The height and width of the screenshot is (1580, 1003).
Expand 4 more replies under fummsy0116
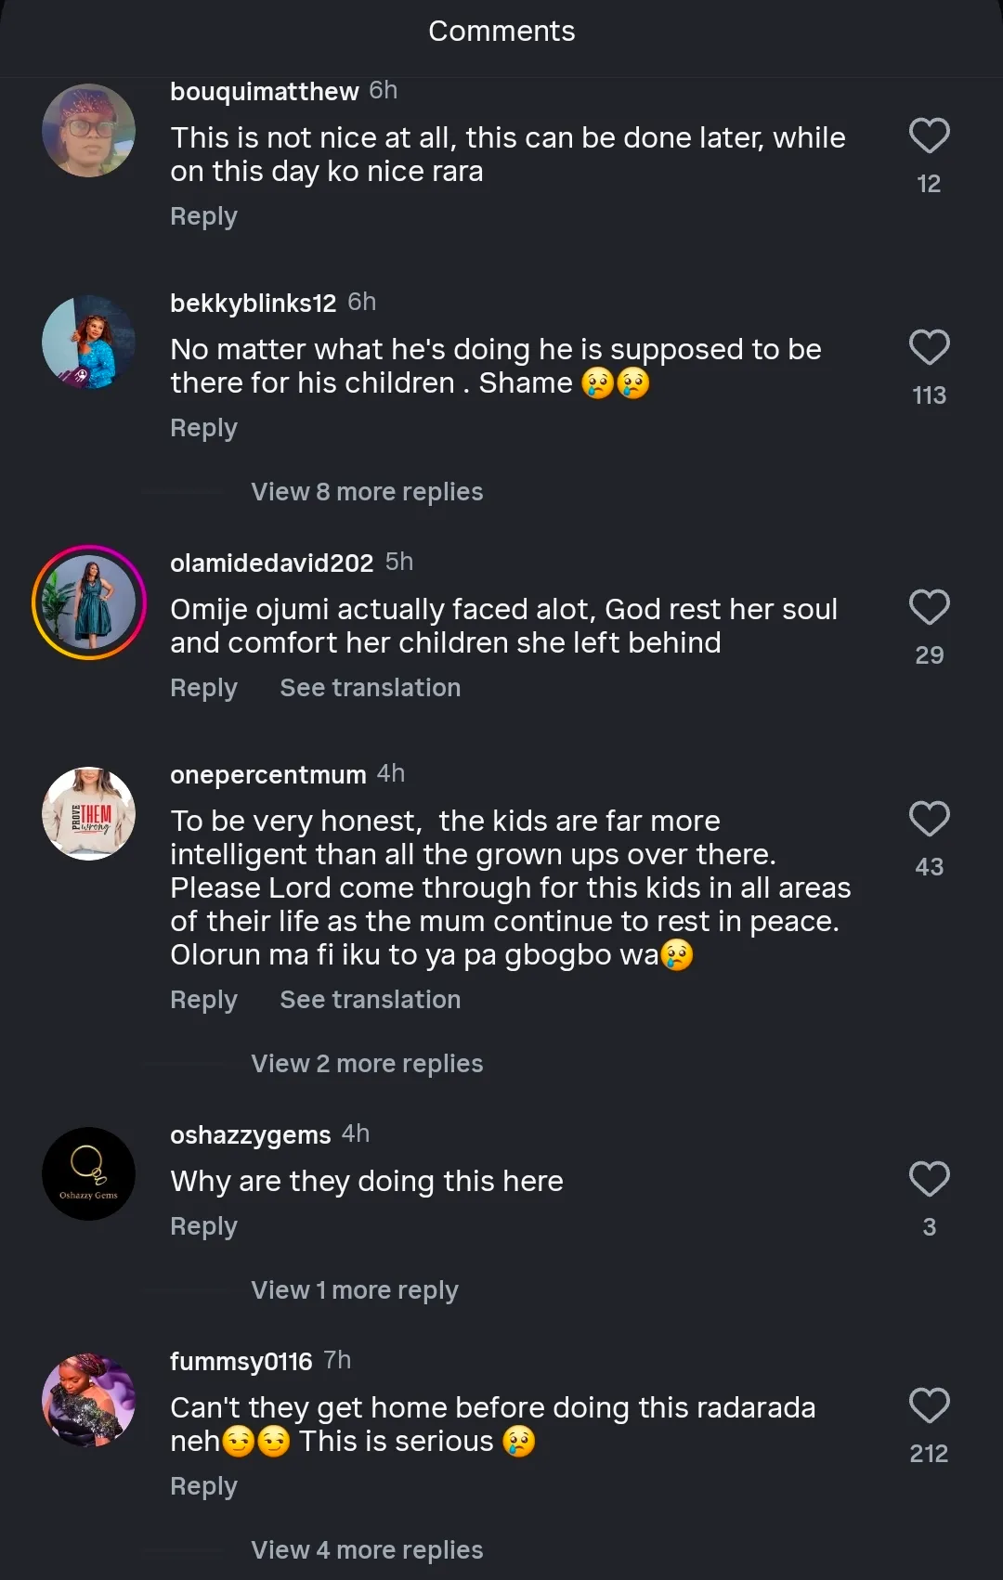(x=367, y=1550)
